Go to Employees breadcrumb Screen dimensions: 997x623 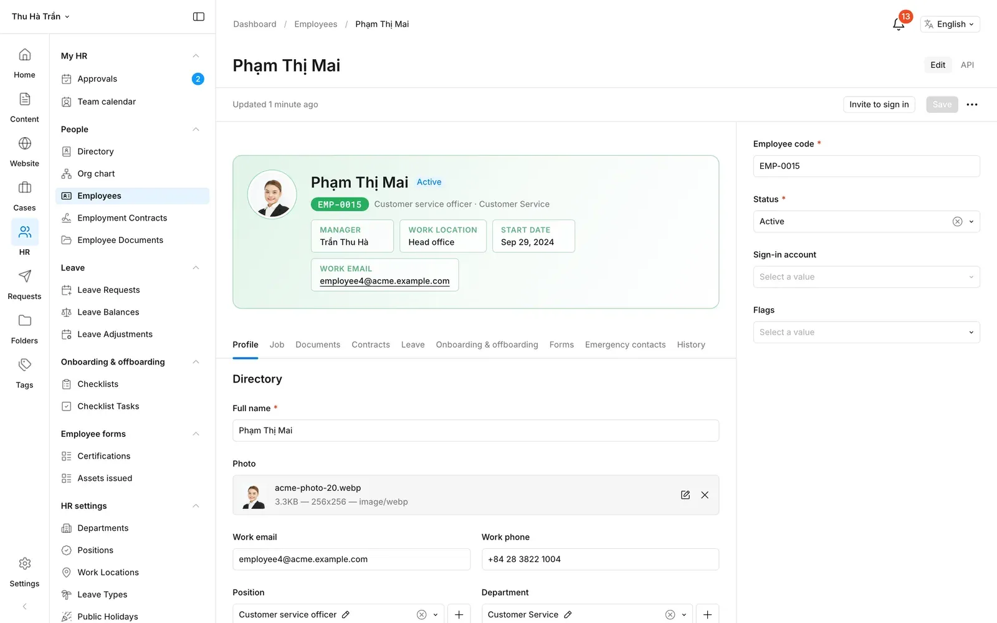(316, 24)
